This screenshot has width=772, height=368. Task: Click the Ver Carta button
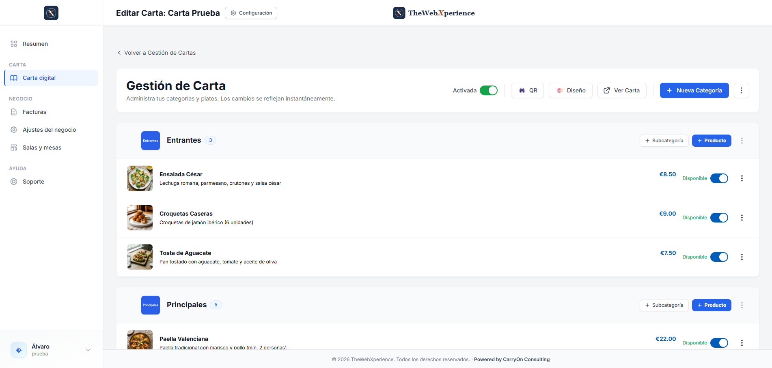[622, 90]
